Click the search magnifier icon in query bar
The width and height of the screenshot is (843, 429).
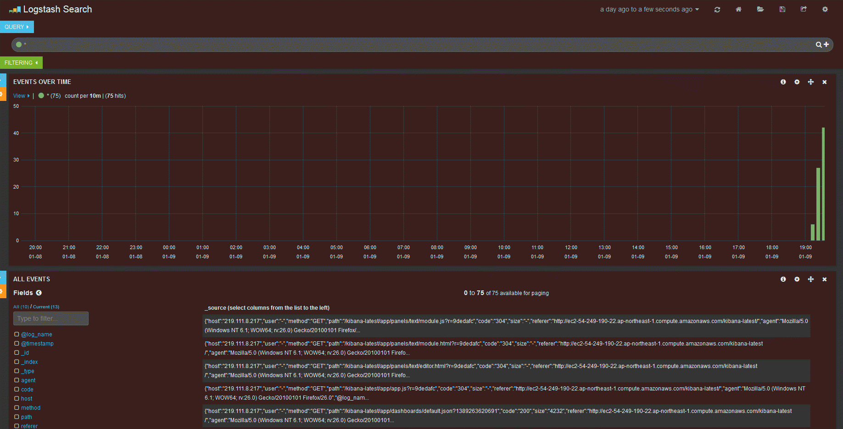coord(819,45)
